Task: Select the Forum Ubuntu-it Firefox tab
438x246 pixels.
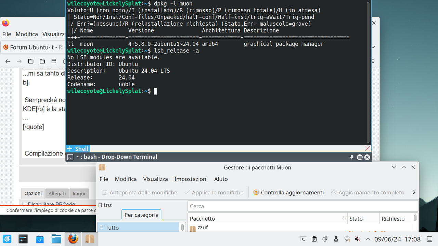Action: point(33,47)
